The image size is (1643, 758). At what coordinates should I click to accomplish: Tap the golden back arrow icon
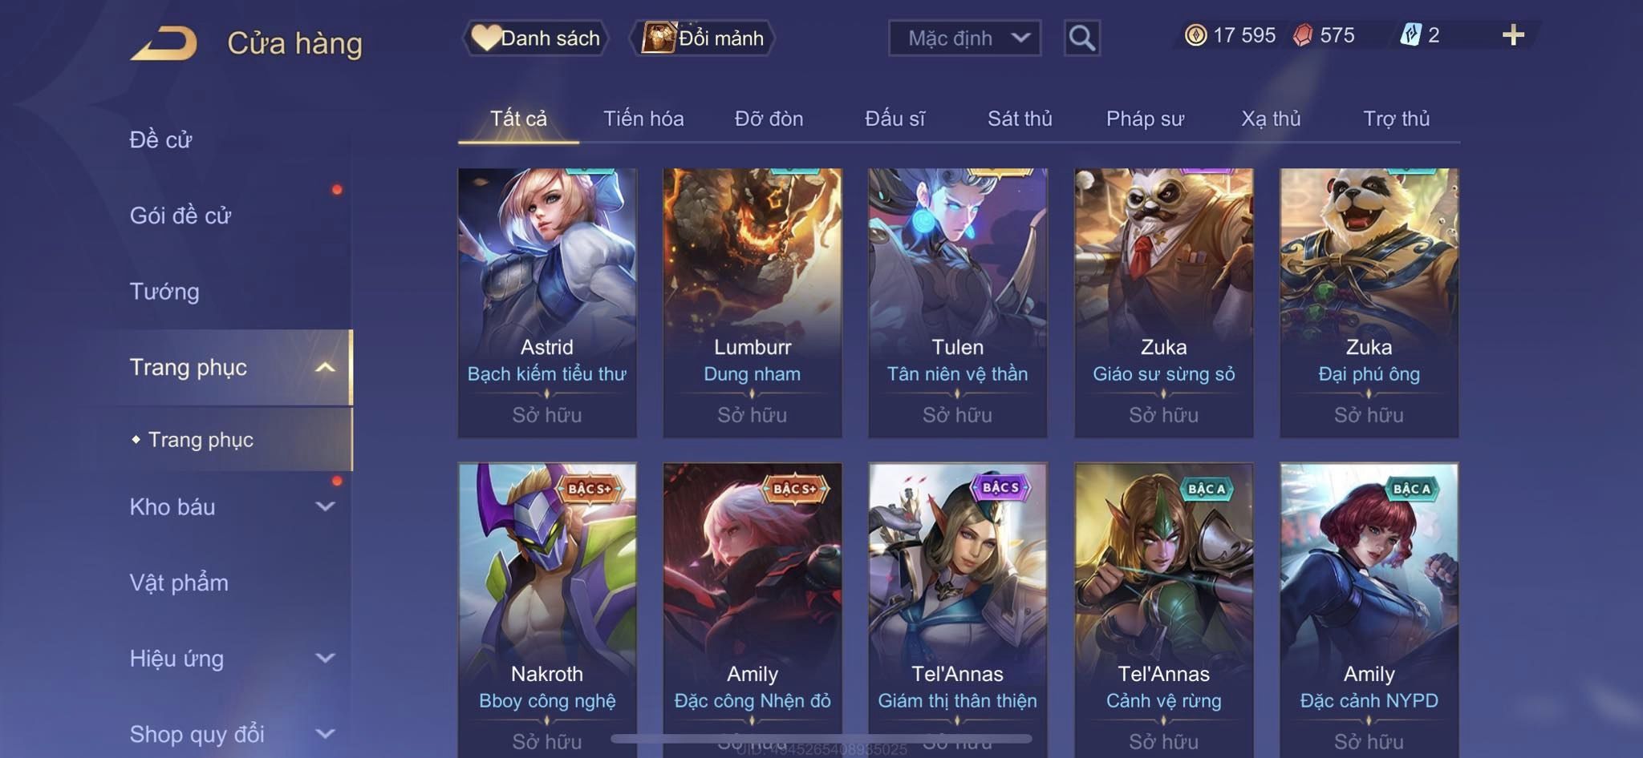pyautogui.click(x=164, y=43)
